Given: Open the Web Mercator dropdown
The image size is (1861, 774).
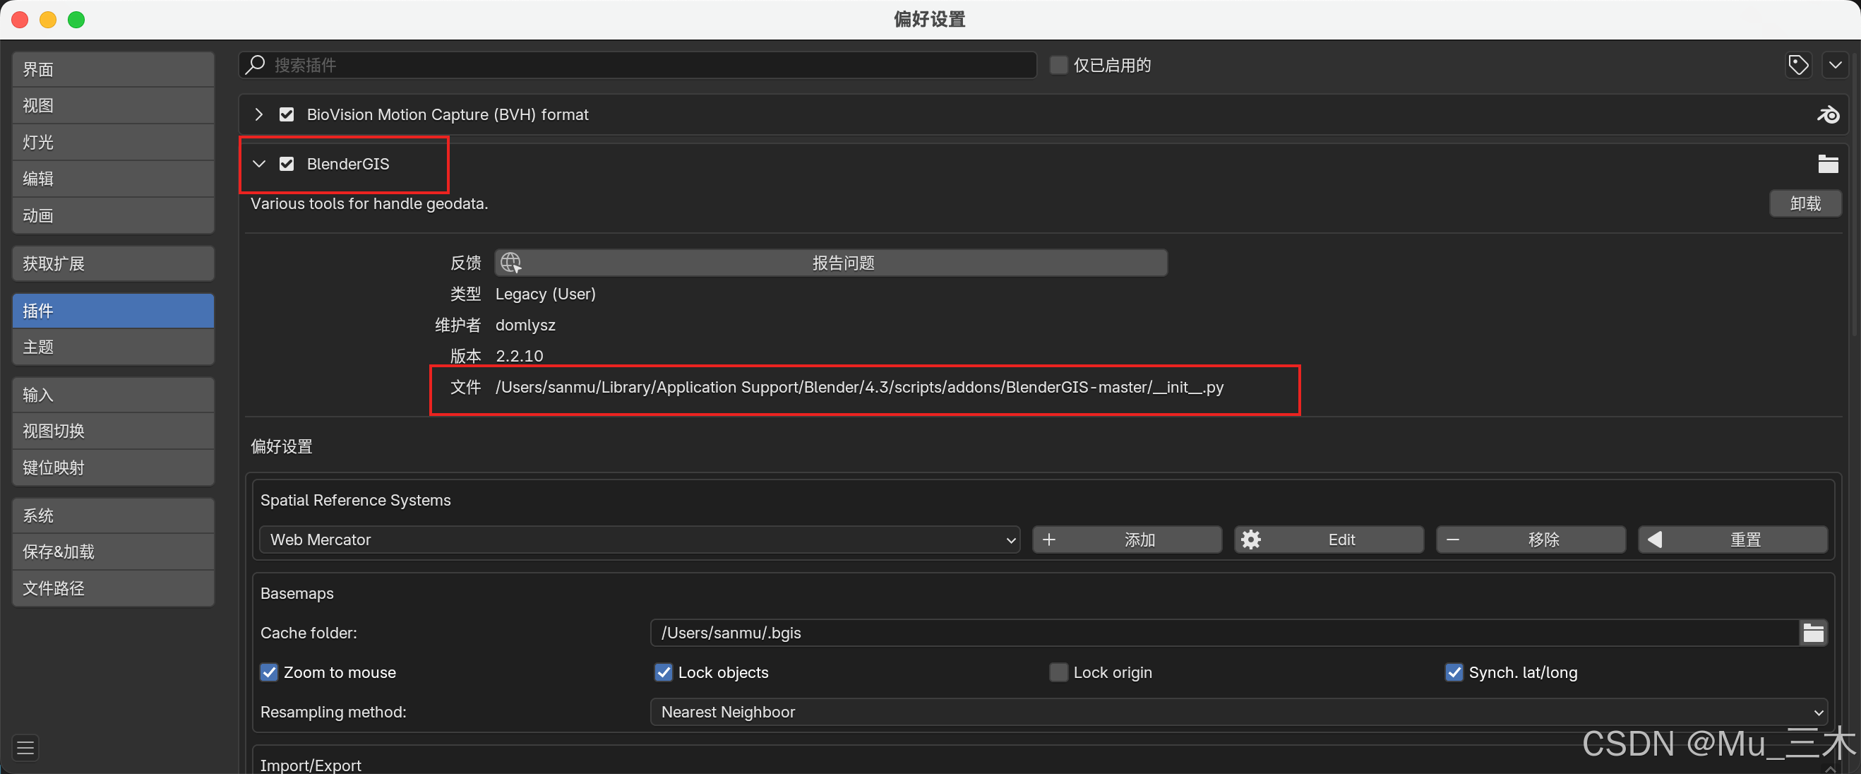Looking at the screenshot, I should coord(640,540).
